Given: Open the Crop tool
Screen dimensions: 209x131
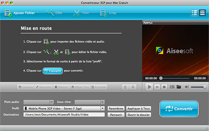Looking at the screenshot, I should pos(108,13).
